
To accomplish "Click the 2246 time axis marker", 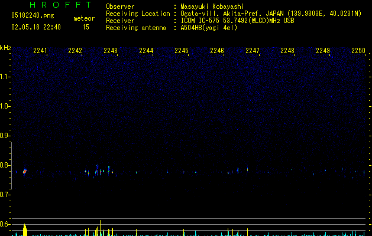I will click(x=217, y=51).
